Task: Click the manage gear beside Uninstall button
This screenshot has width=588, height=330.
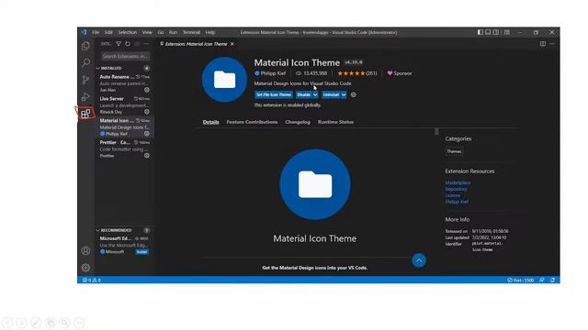Action: click(x=353, y=95)
